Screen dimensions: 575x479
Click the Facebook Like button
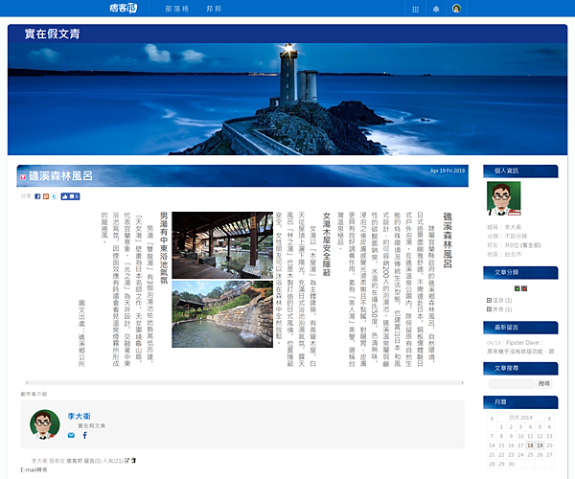70,196
